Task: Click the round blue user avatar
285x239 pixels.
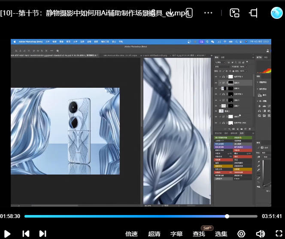Action: tap(276, 13)
